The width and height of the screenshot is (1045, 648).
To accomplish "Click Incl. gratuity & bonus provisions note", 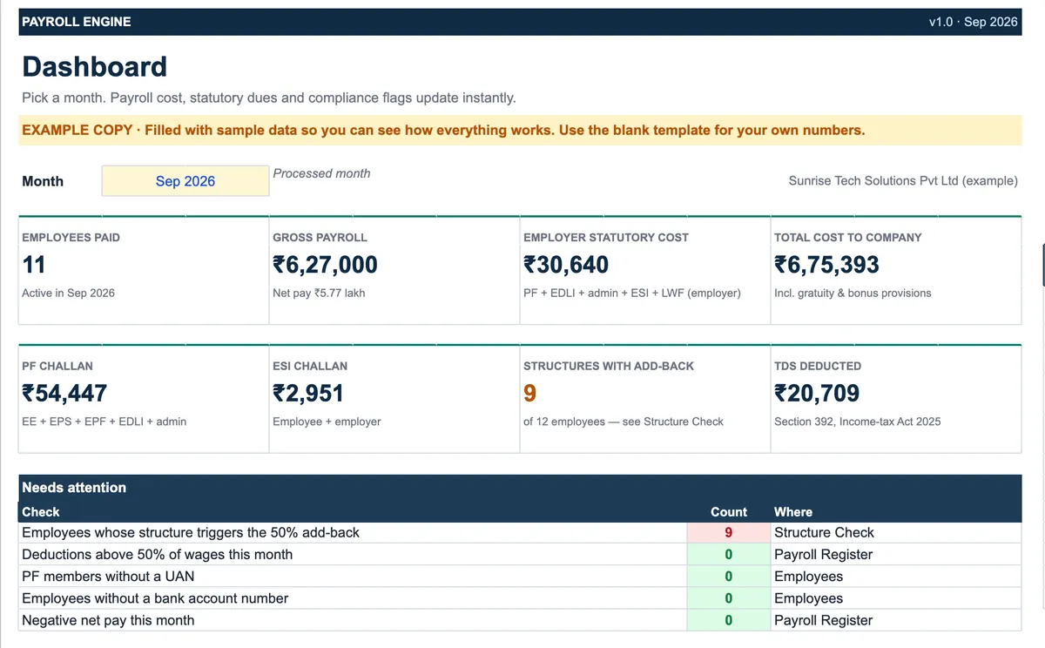I will pos(853,294).
